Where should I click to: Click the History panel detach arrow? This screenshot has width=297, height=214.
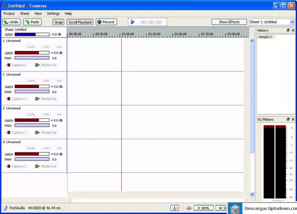point(288,30)
